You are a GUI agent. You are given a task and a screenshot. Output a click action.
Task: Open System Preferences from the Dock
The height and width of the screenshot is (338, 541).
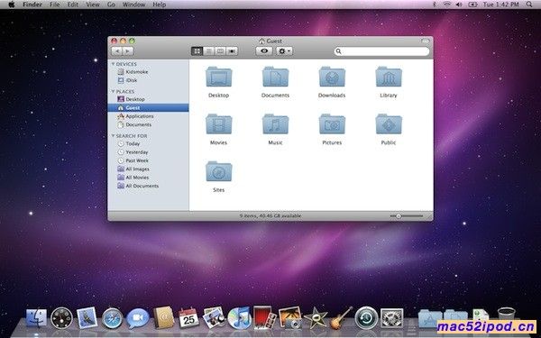[391, 318]
